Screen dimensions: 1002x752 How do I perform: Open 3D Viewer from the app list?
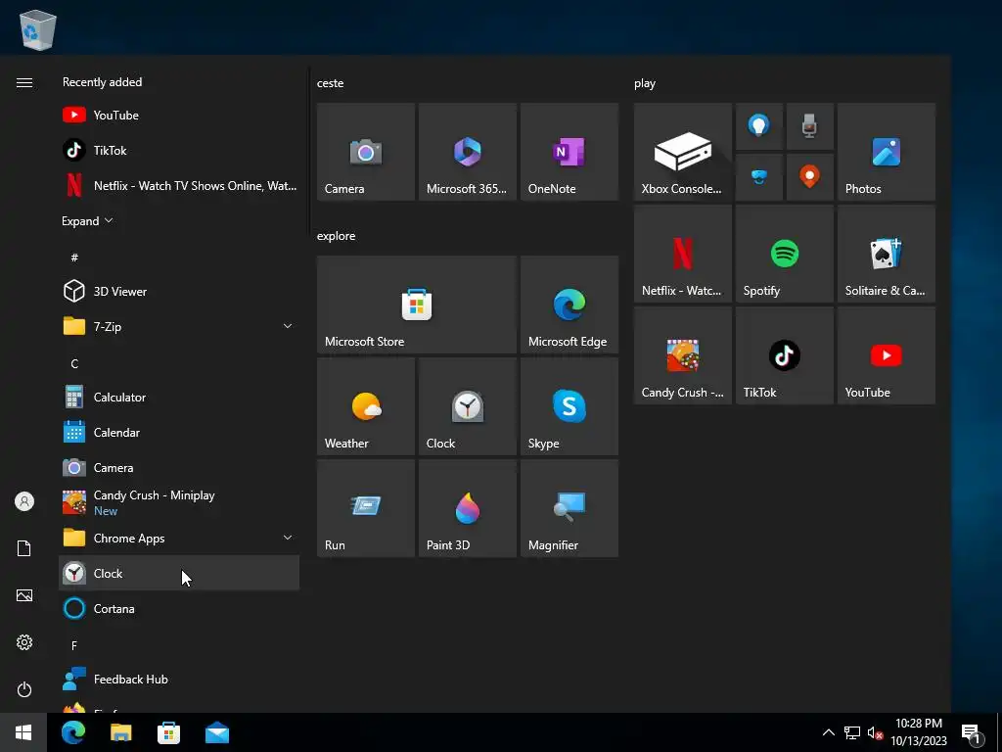179,291
